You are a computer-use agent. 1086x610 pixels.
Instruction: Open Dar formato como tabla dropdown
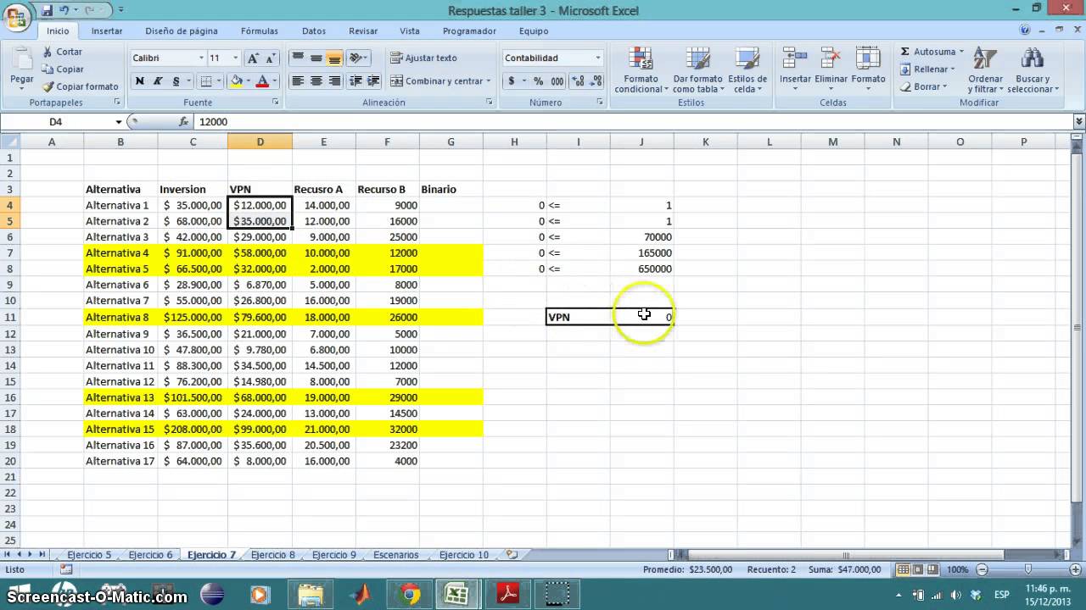pyautogui.click(x=698, y=69)
